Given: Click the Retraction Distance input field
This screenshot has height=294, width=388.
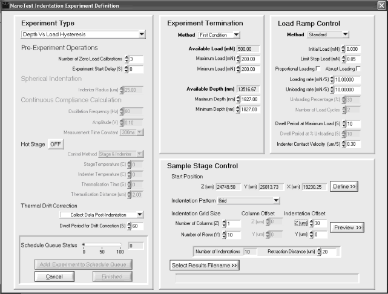Looking at the screenshot, I should [x=329, y=252].
